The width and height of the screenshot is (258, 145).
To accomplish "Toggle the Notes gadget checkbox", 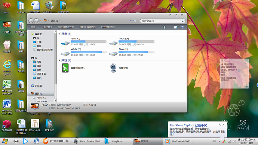I will coord(222,61).
